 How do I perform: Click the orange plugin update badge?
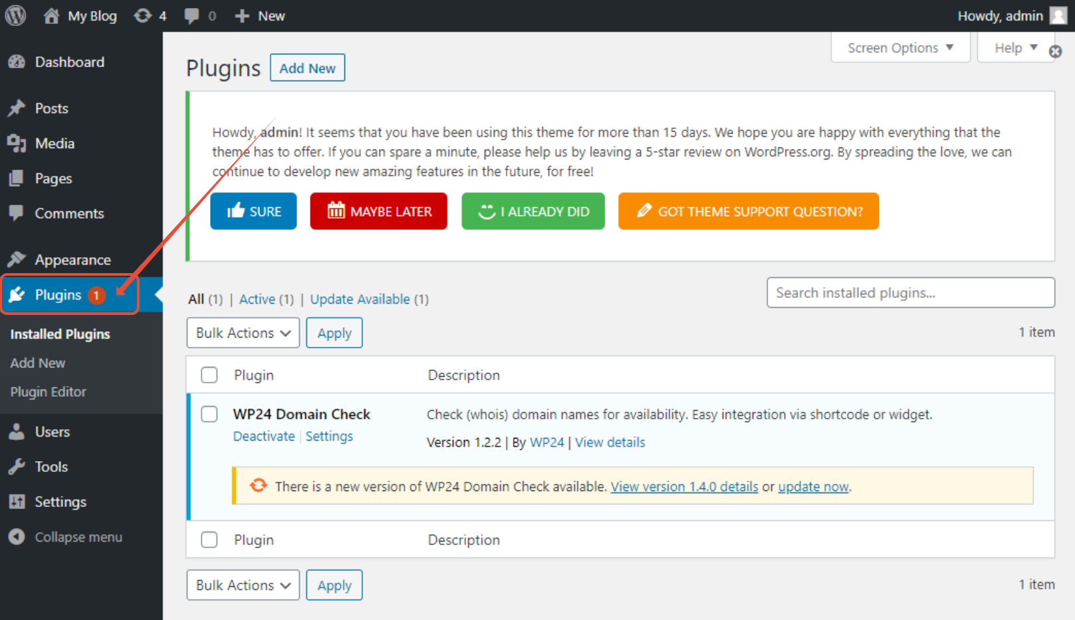coord(96,295)
